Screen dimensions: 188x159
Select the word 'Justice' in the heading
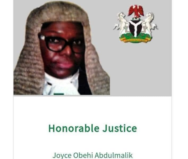120,128
